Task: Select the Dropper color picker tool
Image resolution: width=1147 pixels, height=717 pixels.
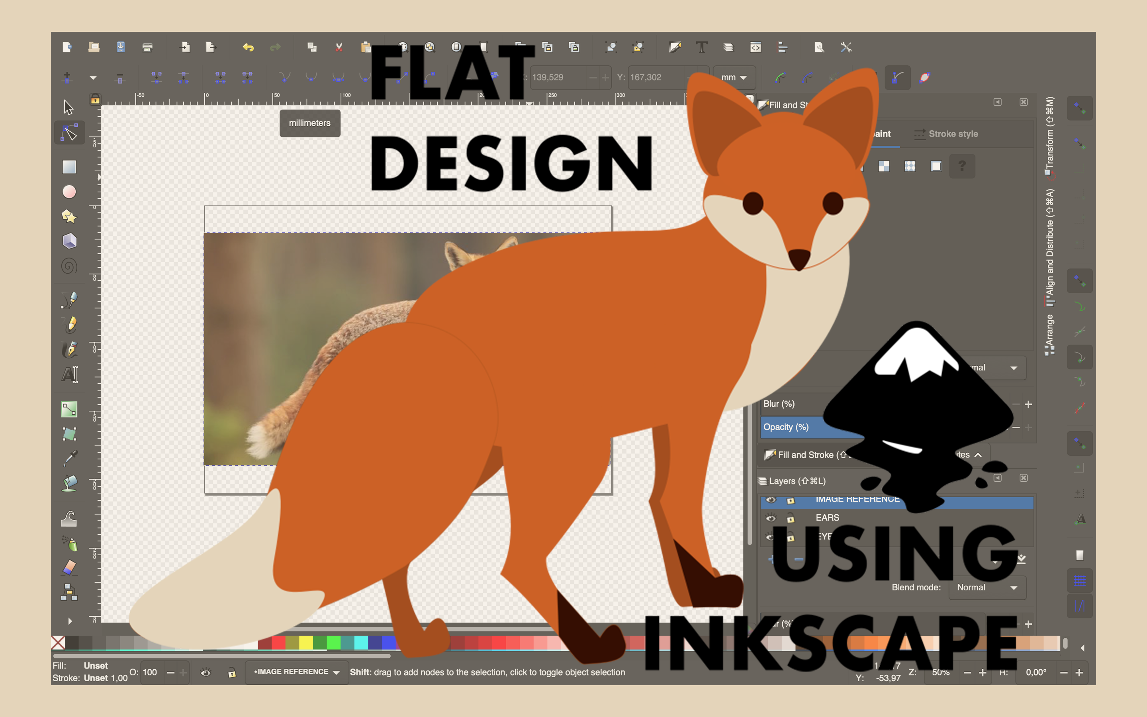Action: pos(70,458)
